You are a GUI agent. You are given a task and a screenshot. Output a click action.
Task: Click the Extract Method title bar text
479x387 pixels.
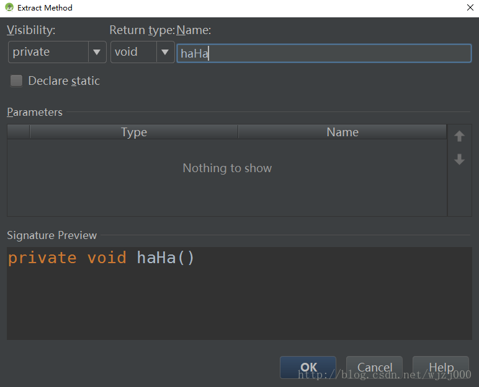tap(45, 8)
